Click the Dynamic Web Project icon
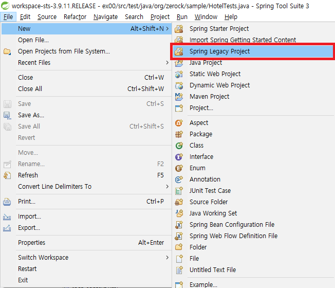 [179, 85]
